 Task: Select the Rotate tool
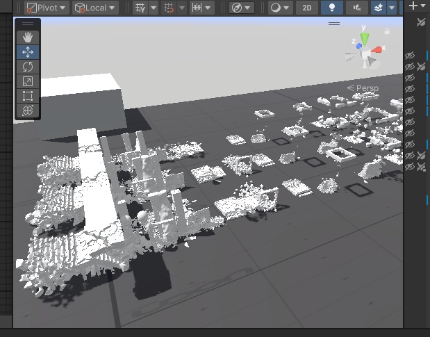coord(28,67)
